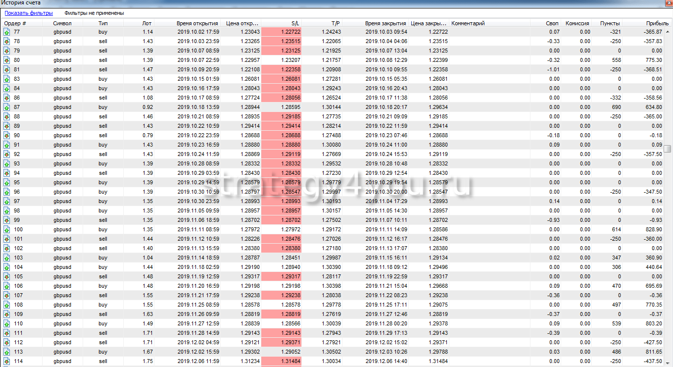Image resolution: width=673 pixels, height=367 pixels.
Task: Close the История счета window
Action: tap(668, 3)
